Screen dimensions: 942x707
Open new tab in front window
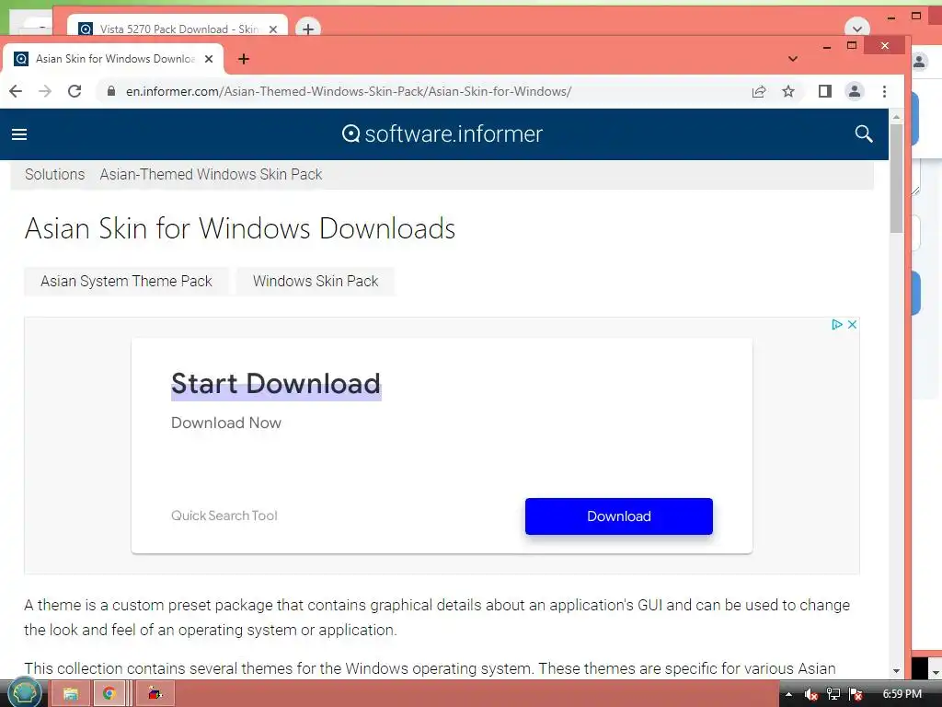click(243, 59)
